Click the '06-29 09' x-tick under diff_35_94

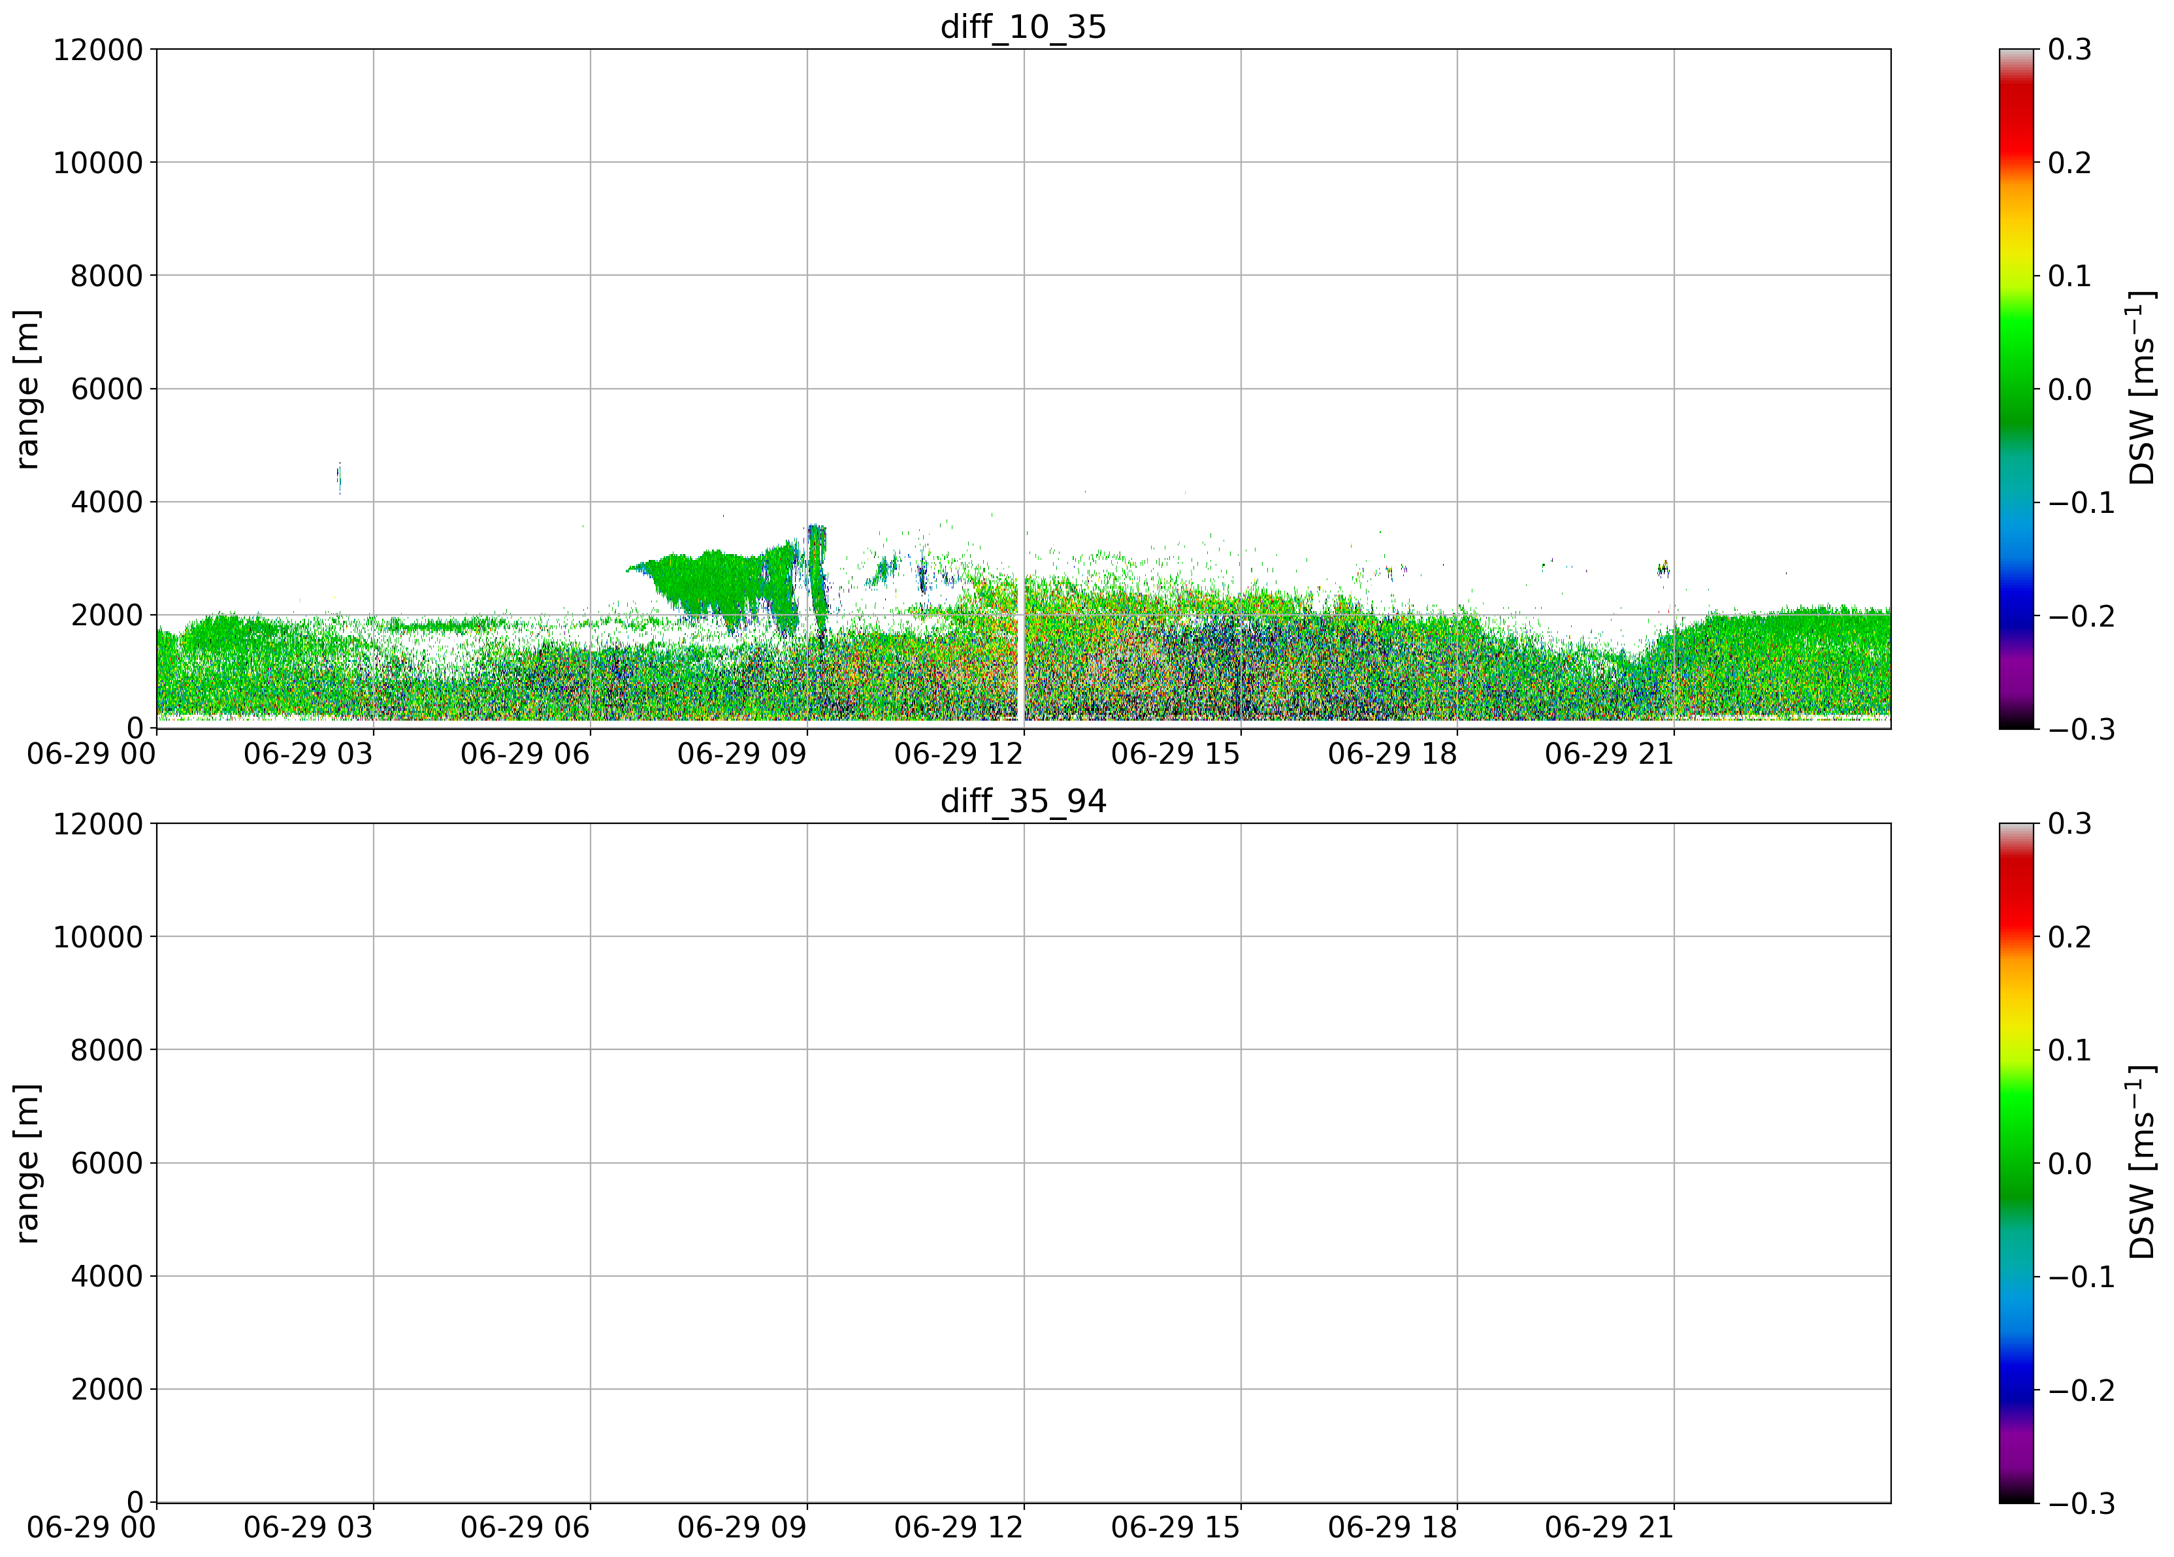[x=742, y=1529]
